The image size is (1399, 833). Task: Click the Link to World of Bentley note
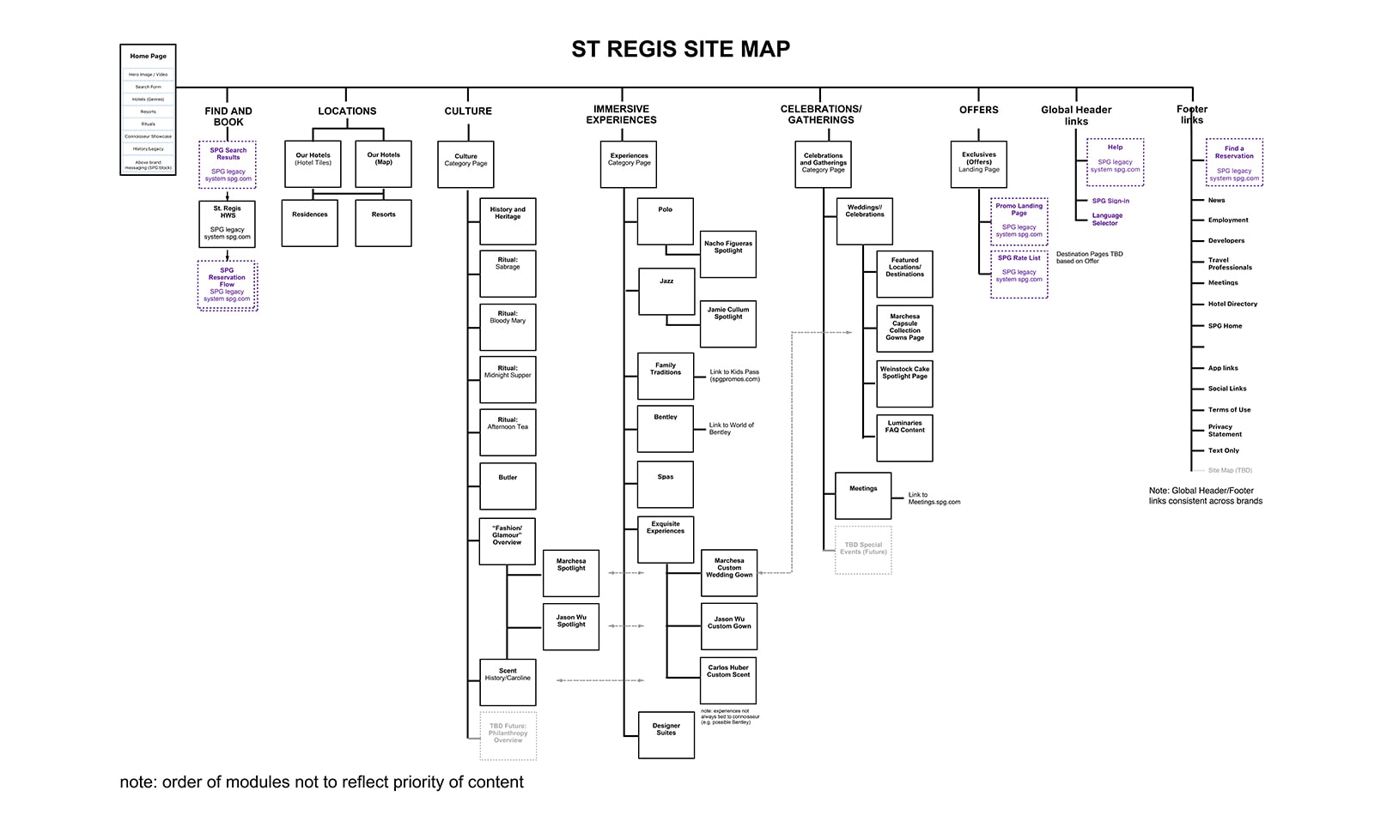point(732,429)
